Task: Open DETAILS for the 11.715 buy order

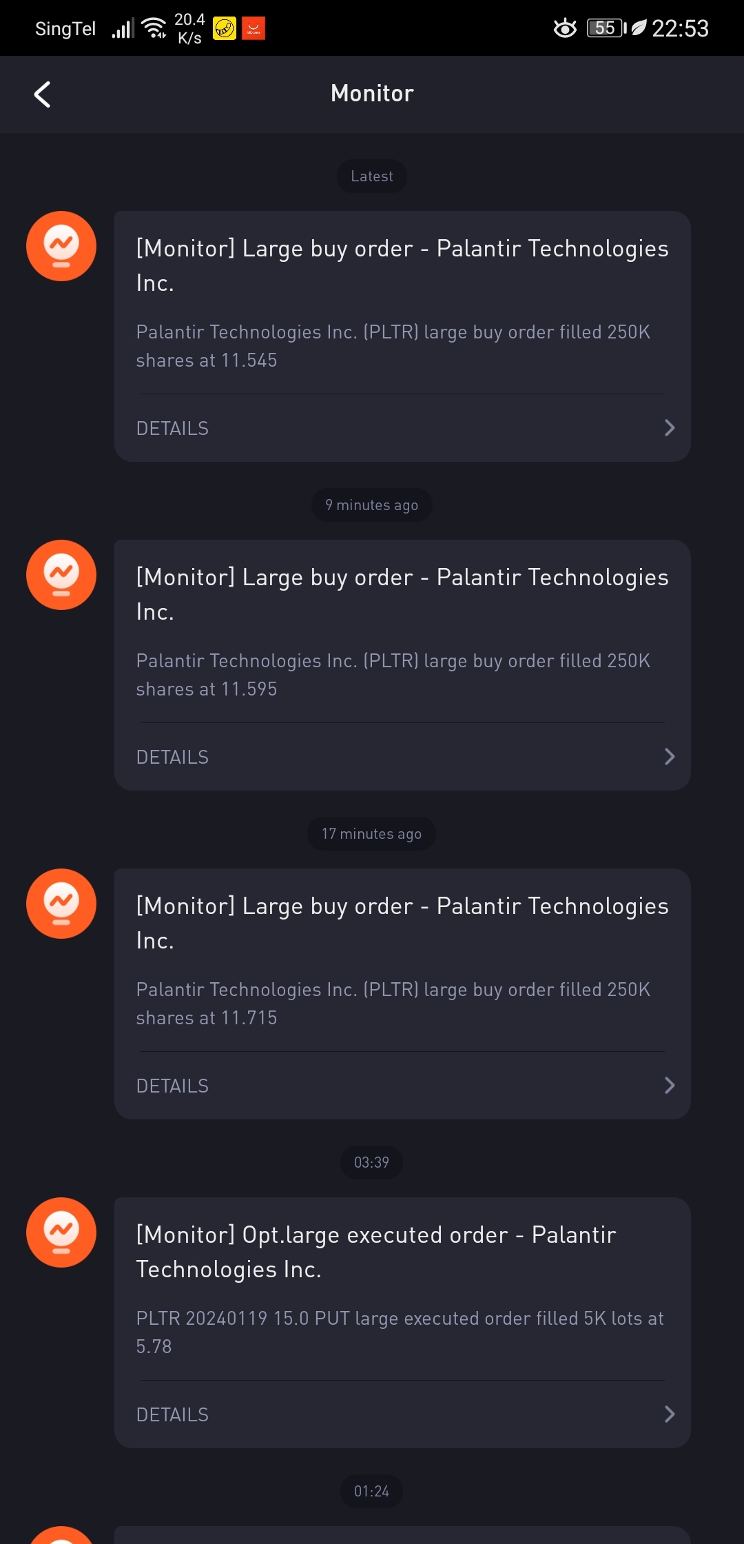Action: click(173, 1086)
